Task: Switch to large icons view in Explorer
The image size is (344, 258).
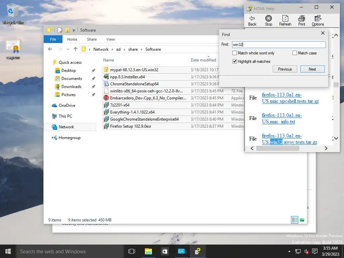Action: (x=302, y=220)
